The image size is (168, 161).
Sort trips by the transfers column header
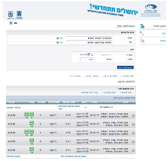40,102
